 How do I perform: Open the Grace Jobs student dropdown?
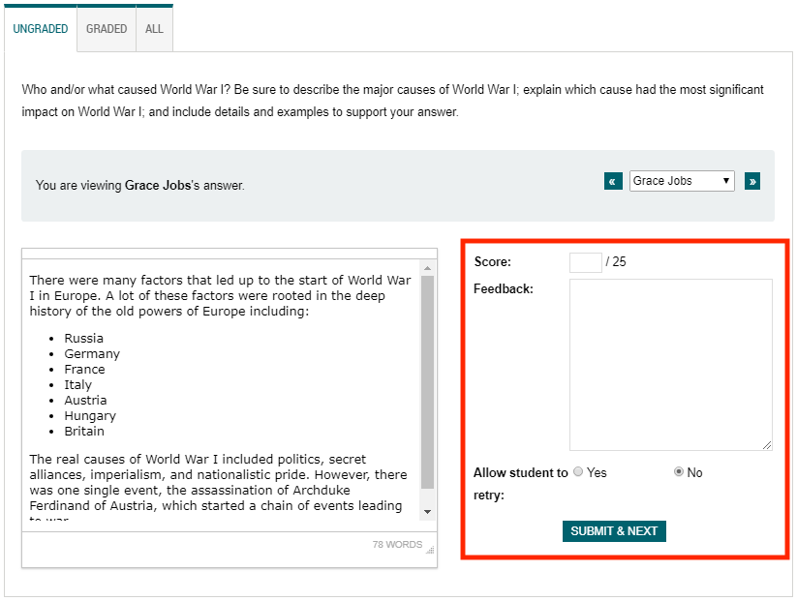[682, 181]
